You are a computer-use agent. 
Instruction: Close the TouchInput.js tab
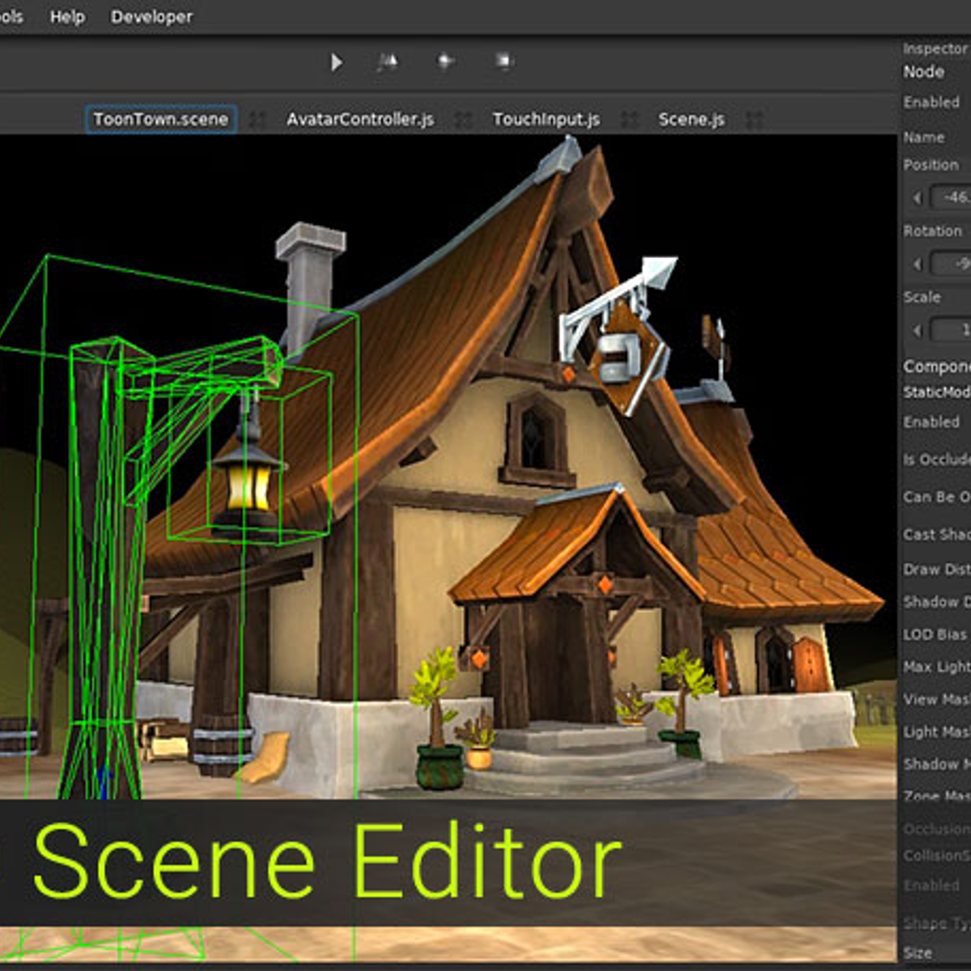click(x=629, y=121)
